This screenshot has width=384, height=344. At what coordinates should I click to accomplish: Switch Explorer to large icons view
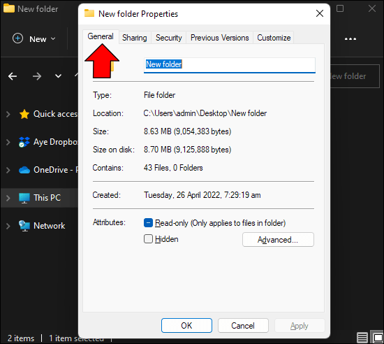(378, 338)
